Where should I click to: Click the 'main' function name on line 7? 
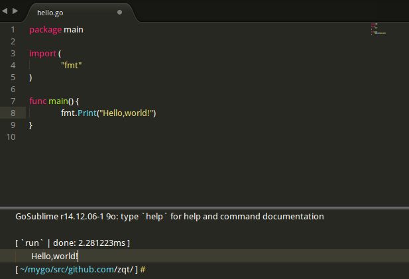coord(58,101)
